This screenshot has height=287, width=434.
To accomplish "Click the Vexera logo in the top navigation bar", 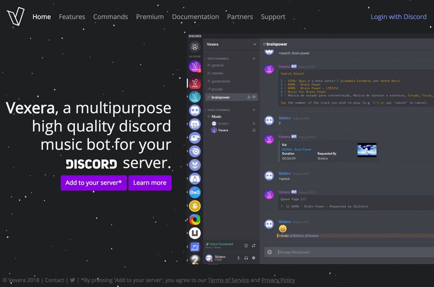I will click(15, 16).
